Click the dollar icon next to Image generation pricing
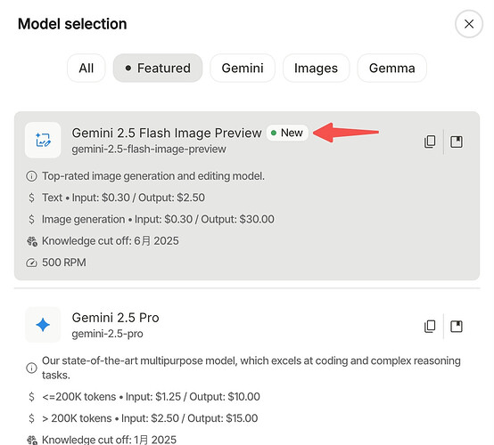The width and height of the screenshot is (494, 445). pyautogui.click(x=31, y=219)
